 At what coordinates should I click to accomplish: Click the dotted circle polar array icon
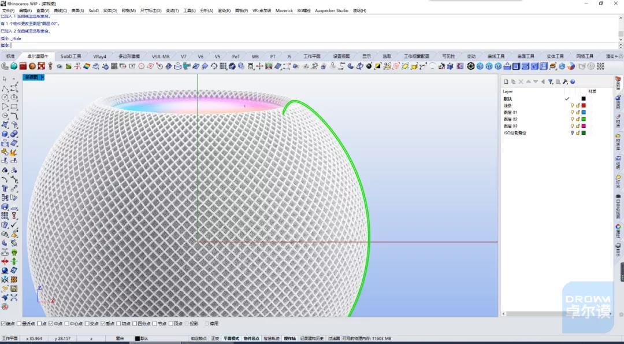(x=214, y=66)
